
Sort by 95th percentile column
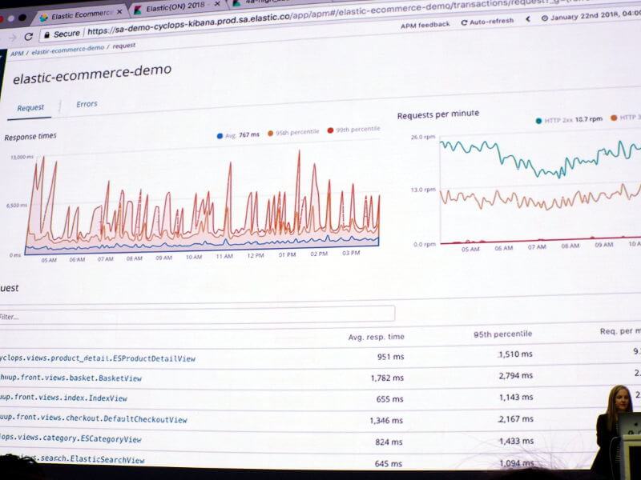pos(503,334)
